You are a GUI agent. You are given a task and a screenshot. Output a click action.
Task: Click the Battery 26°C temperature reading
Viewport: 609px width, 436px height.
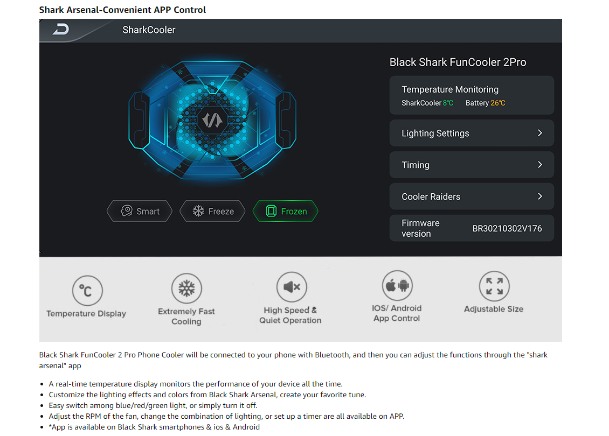486,103
